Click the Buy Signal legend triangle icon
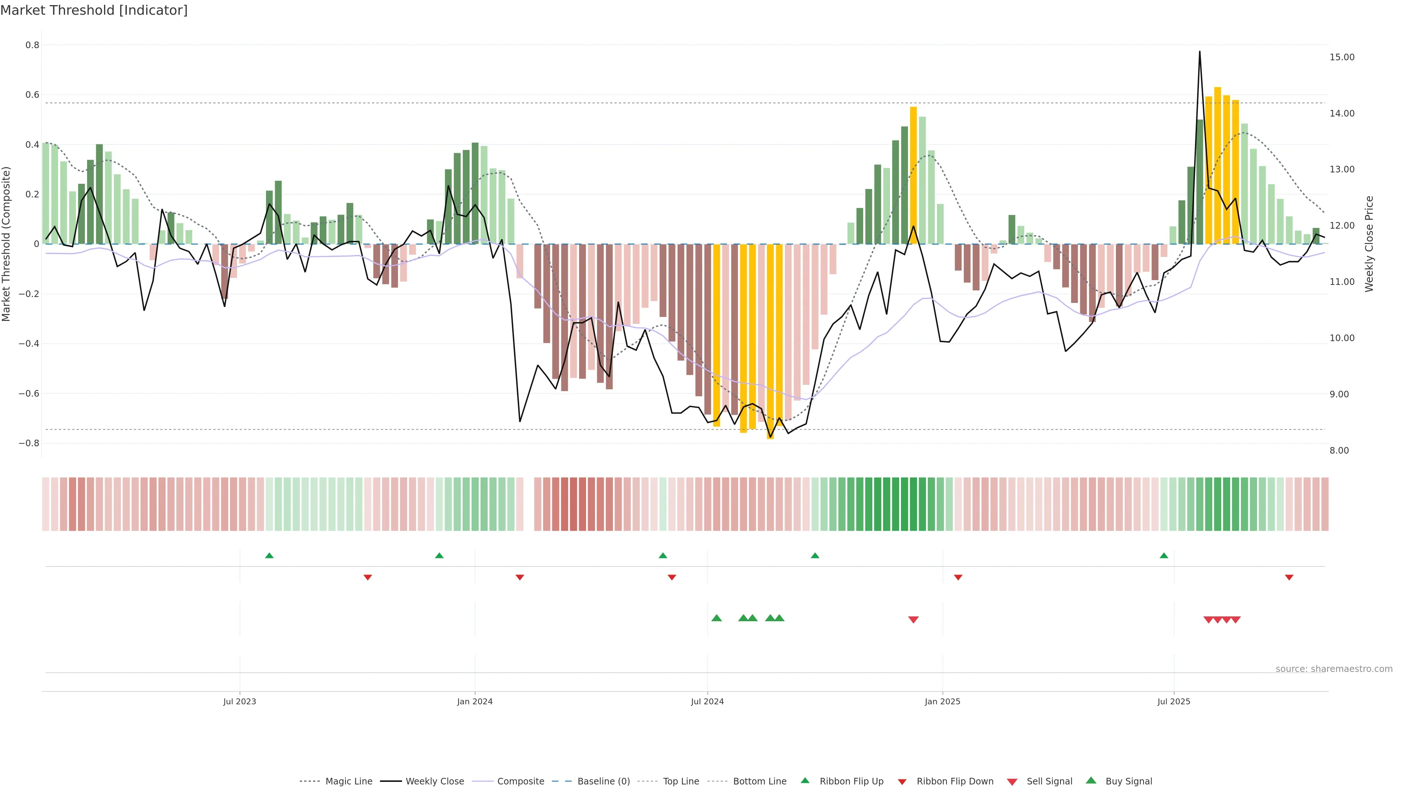 [x=1091, y=780]
